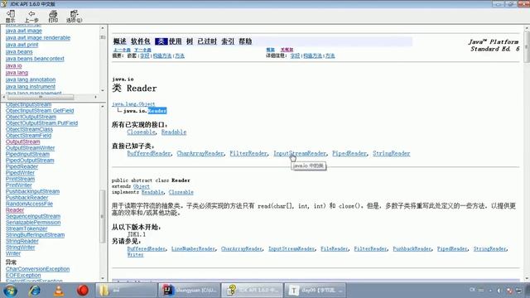Open the Writer see-also link
The image size is (530, 298).
point(135,255)
